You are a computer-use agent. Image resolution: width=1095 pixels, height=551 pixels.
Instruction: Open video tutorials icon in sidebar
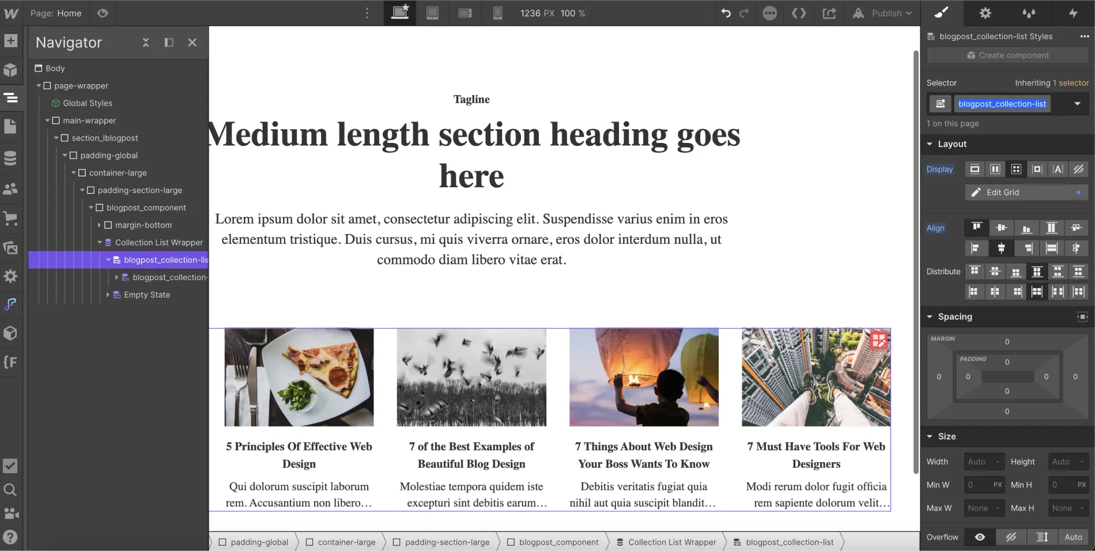(x=10, y=514)
